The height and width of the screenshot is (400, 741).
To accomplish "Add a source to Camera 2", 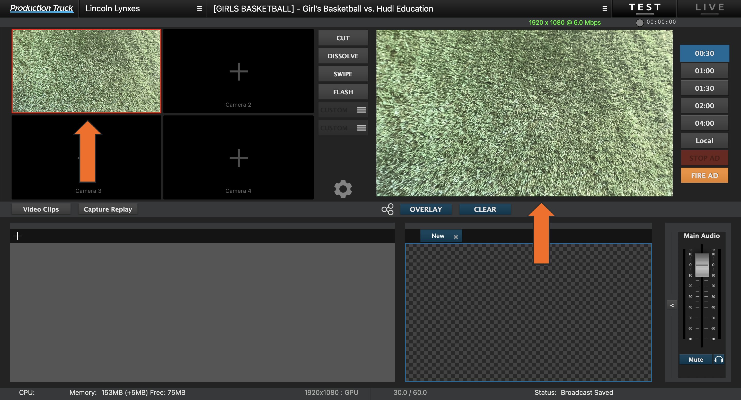I will pos(239,71).
